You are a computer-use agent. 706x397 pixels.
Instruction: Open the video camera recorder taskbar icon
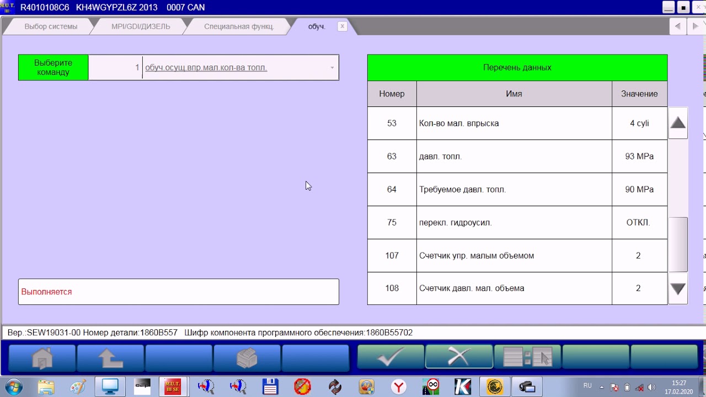click(527, 387)
